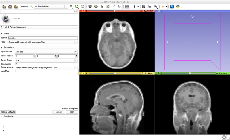The height and width of the screenshot is (140, 230).
Task: Collapse the Data Probe section
Action: [39, 116]
